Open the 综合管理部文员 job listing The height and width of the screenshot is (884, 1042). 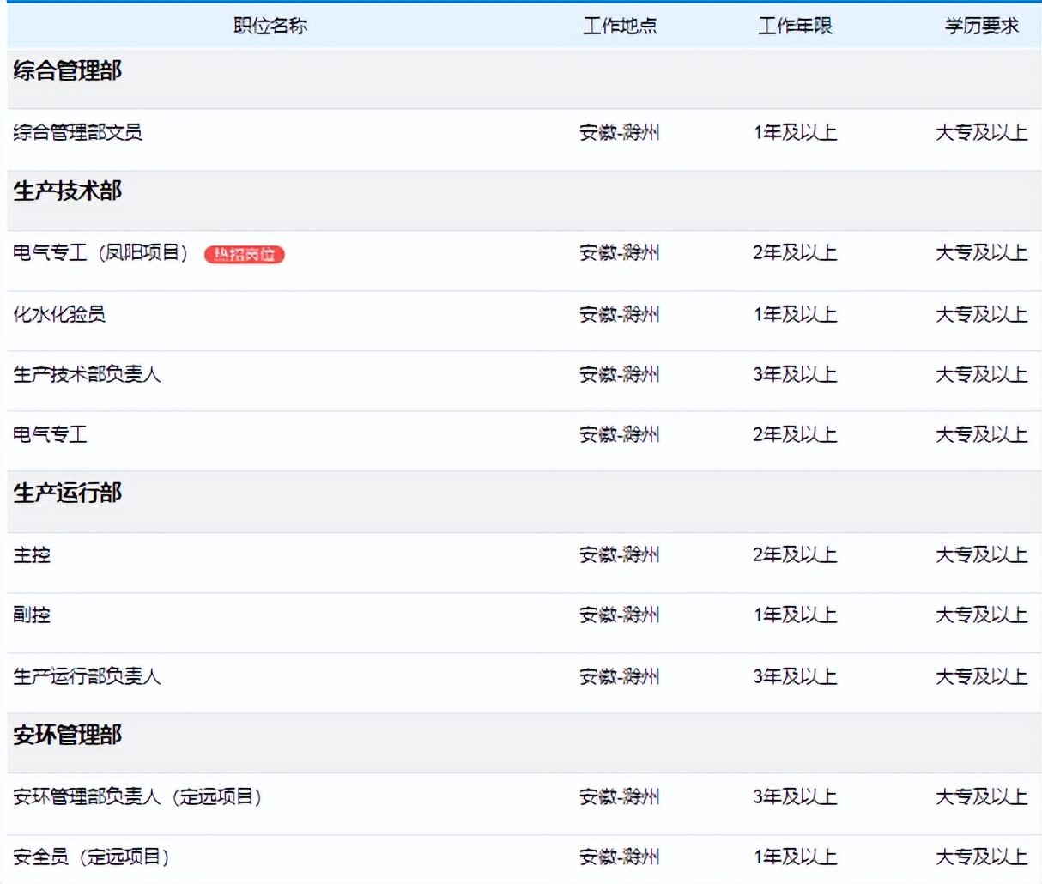click(75, 133)
